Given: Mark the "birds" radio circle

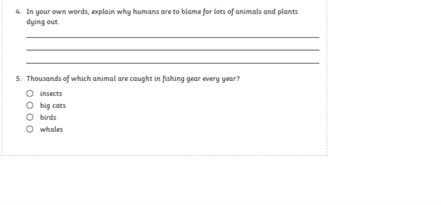Looking at the screenshot, I should 30,117.
